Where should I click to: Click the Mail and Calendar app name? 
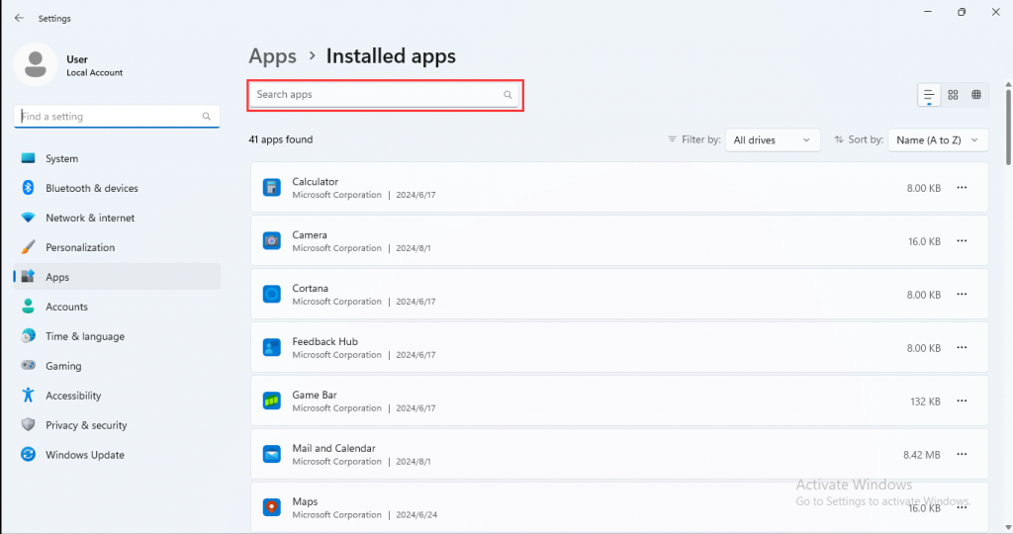(x=333, y=448)
